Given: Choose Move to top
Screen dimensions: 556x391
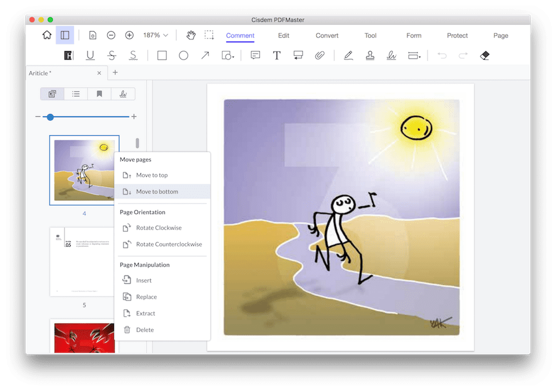Looking at the screenshot, I should pyautogui.click(x=162, y=175).
